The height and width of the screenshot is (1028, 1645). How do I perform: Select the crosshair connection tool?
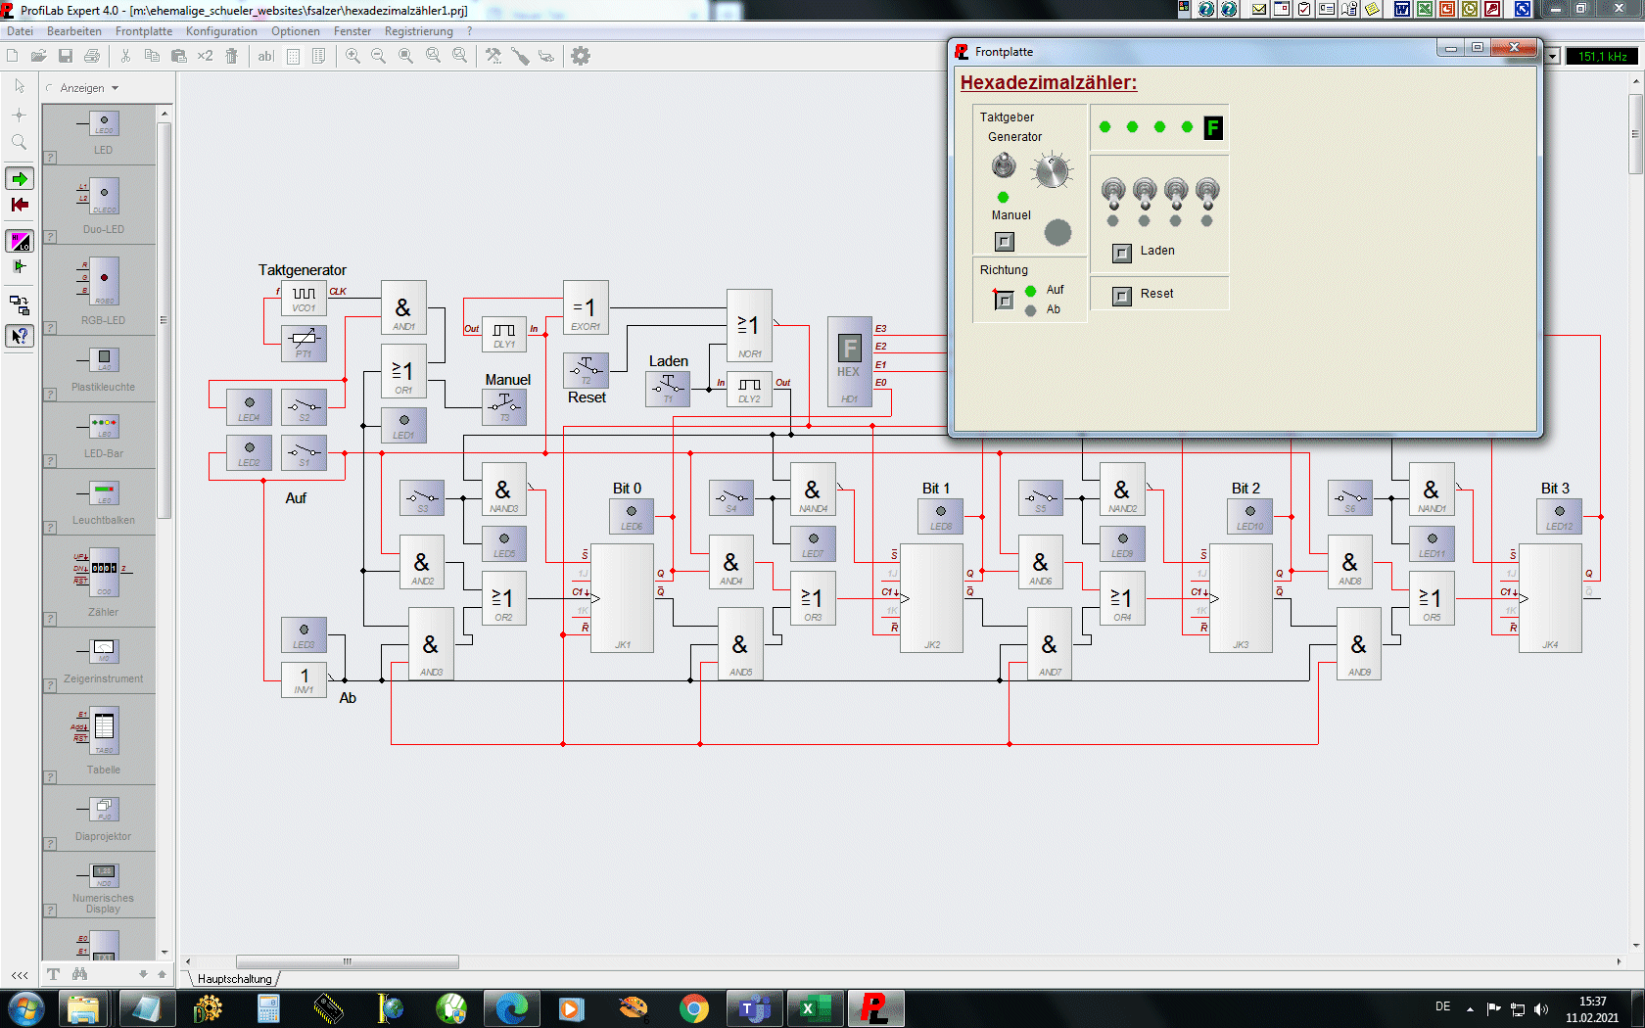(20, 115)
